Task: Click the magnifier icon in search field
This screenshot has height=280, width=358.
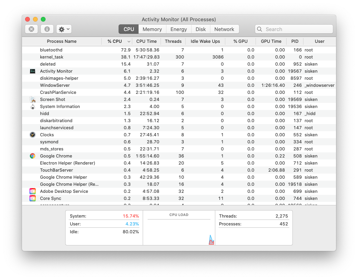Action: point(259,29)
